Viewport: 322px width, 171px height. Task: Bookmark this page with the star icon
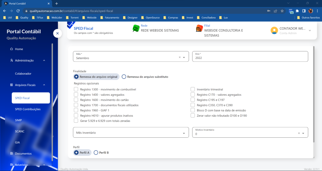(x=282, y=11)
